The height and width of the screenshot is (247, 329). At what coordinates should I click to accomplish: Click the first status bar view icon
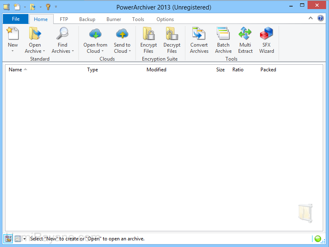click(8, 239)
